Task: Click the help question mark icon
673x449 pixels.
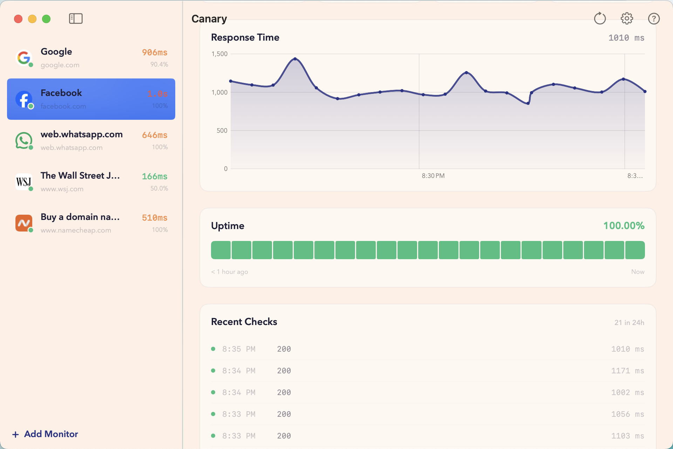Action: click(x=654, y=19)
